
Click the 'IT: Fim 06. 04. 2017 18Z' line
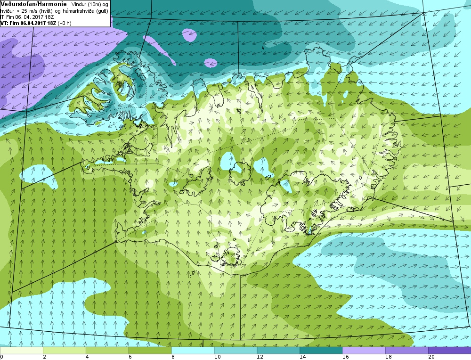click(x=27, y=17)
